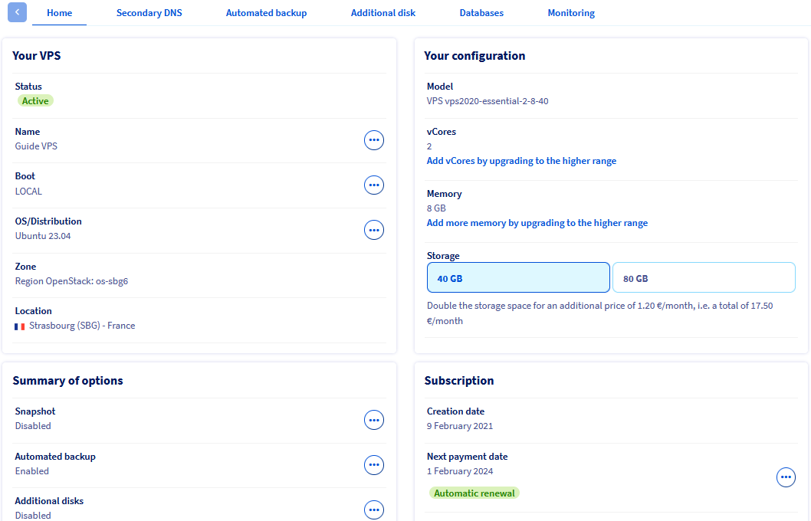Viewport: 811px width, 521px height.
Task: Open the Automated backup tab
Action: (x=266, y=13)
